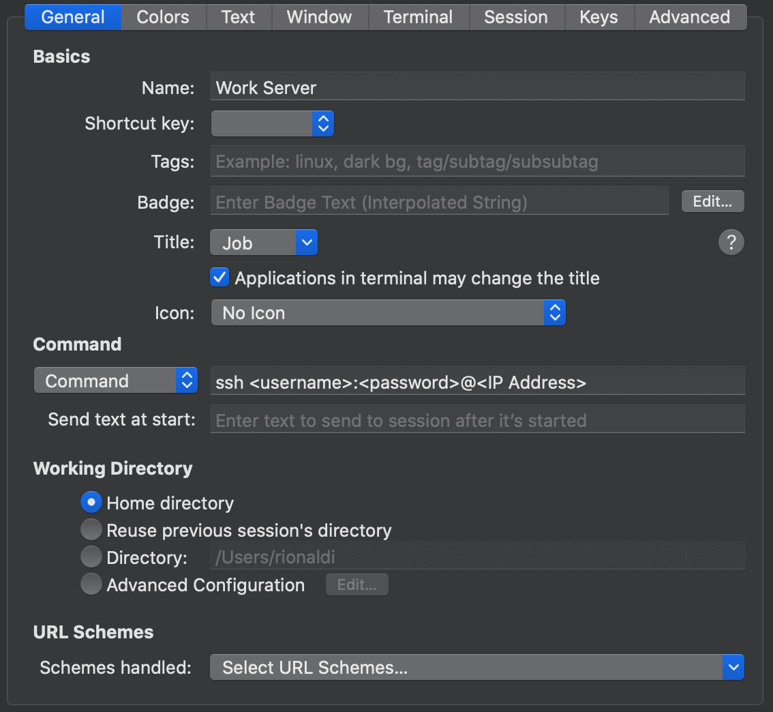Click the help question mark icon
The image size is (773, 712).
tap(731, 242)
